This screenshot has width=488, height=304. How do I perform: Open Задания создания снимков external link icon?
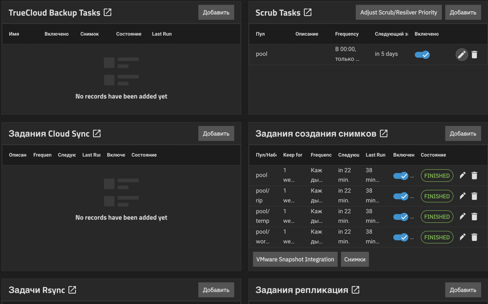pyautogui.click(x=384, y=133)
